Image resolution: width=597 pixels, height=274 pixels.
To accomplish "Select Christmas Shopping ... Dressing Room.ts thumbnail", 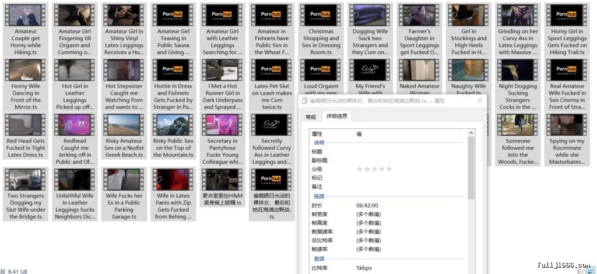I will pyautogui.click(x=321, y=15).
